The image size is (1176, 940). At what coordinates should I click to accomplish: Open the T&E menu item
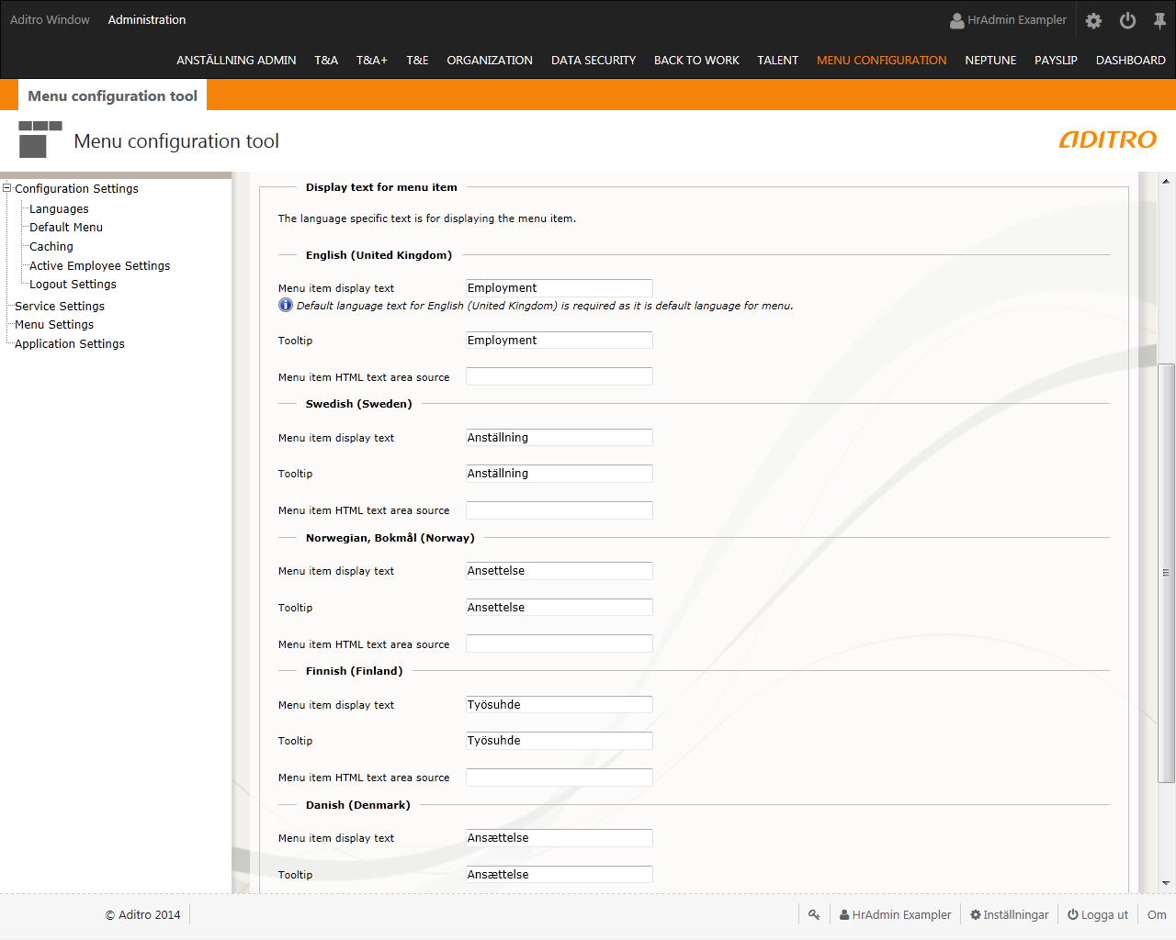coord(417,61)
